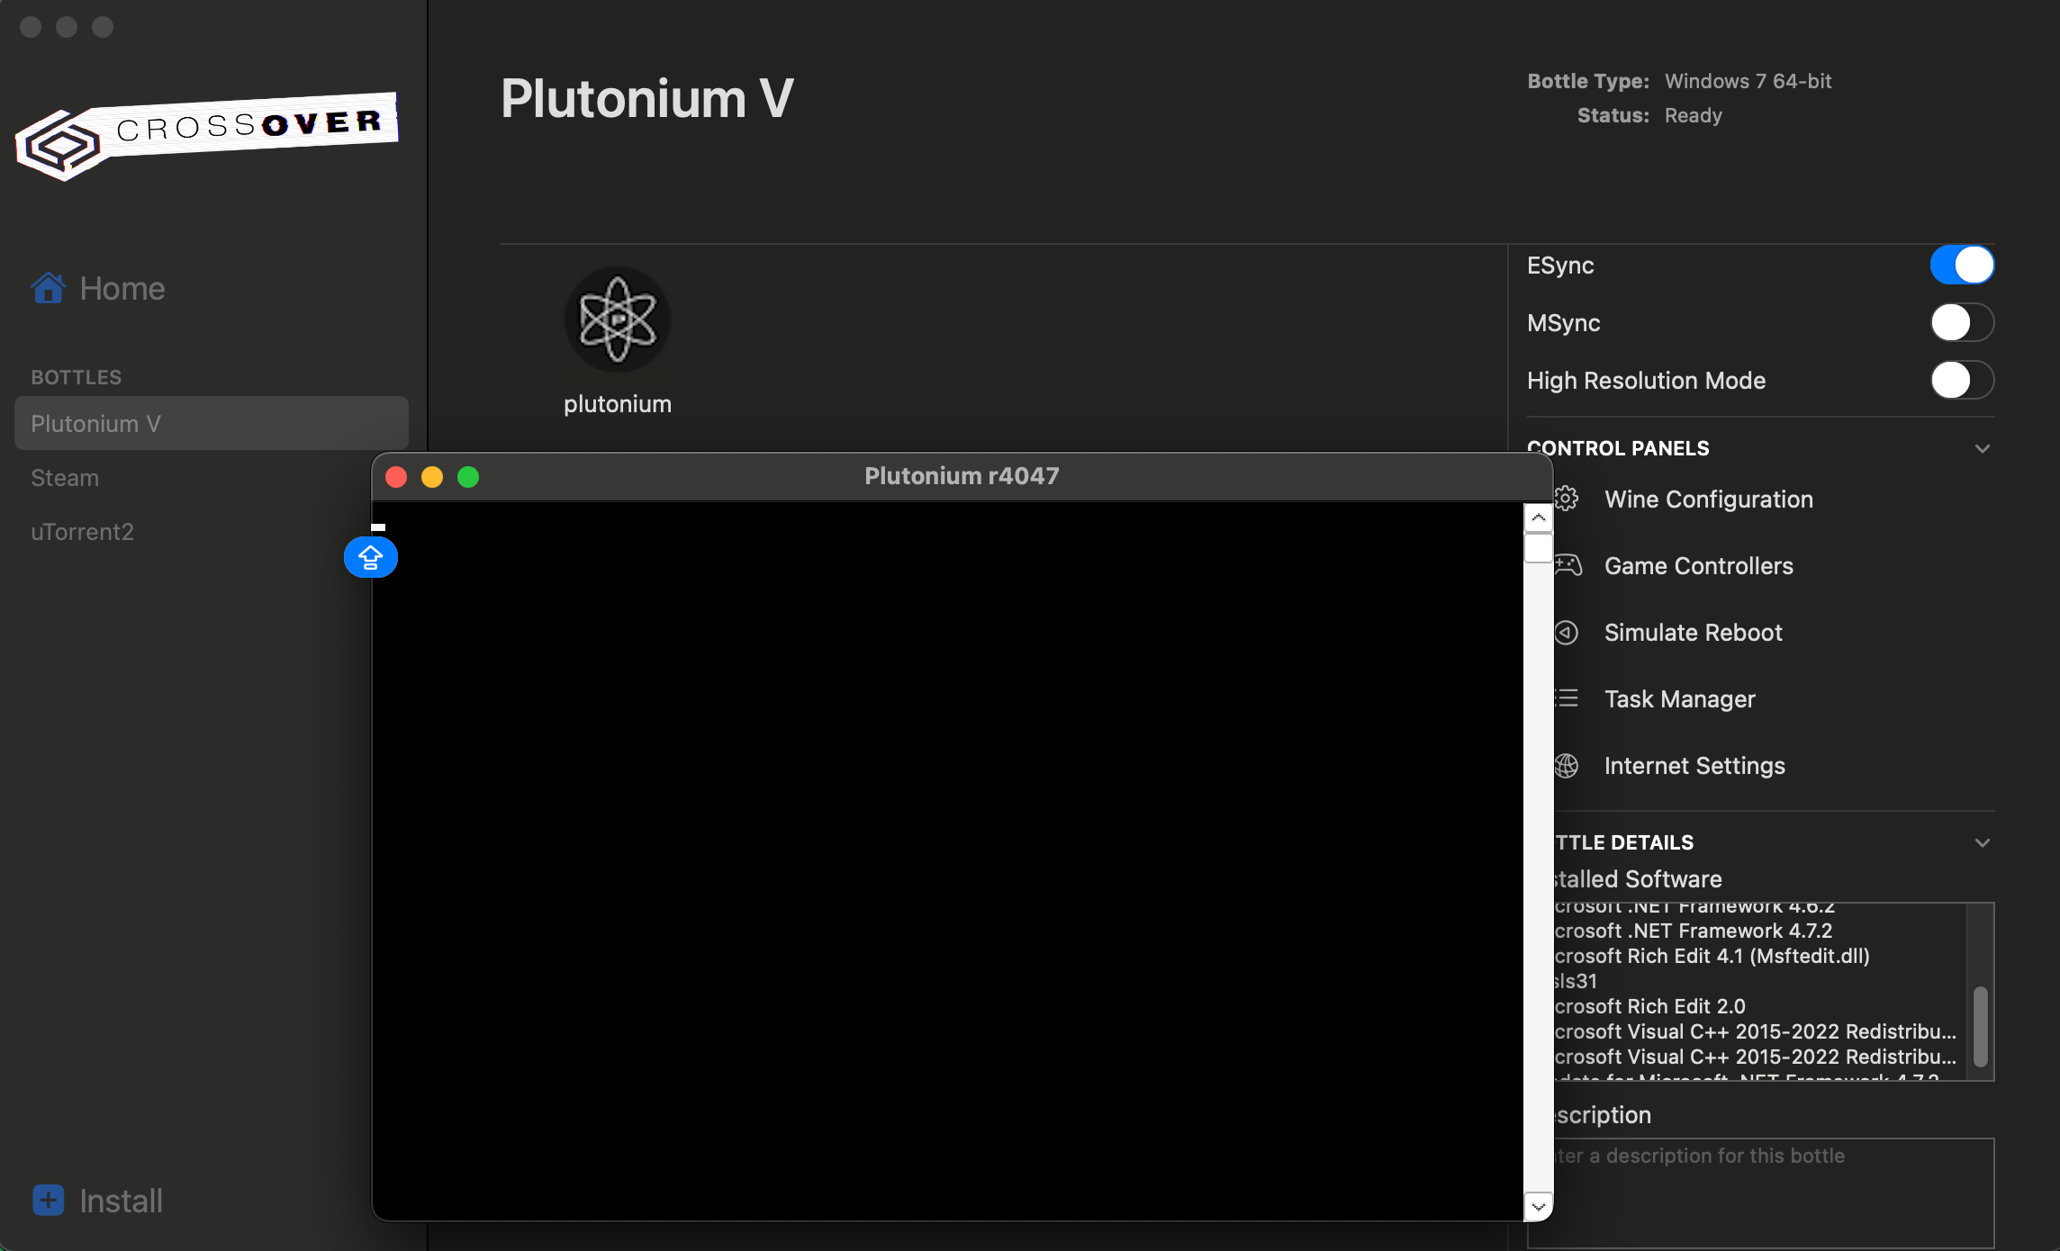2060x1251 pixels.
Task: Click the plutonium launcher label
Action: [x=618, y=403]
